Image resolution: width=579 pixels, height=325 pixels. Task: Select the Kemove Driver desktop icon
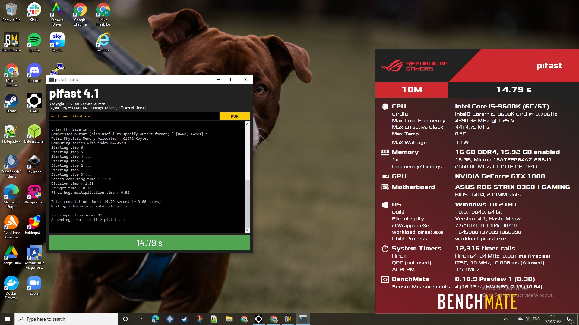[57, 14]
